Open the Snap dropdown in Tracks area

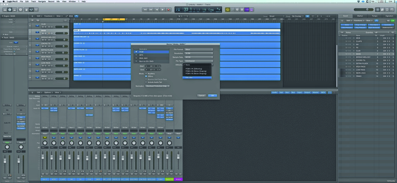276,16
